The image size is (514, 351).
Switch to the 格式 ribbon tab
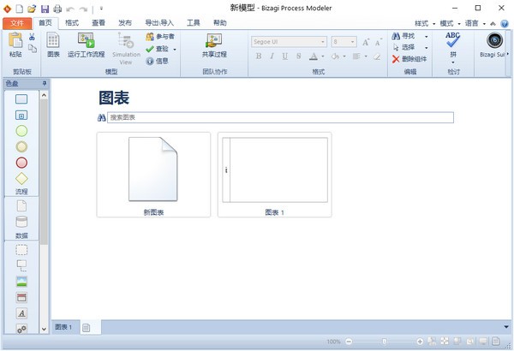click(x=72, y=23)
